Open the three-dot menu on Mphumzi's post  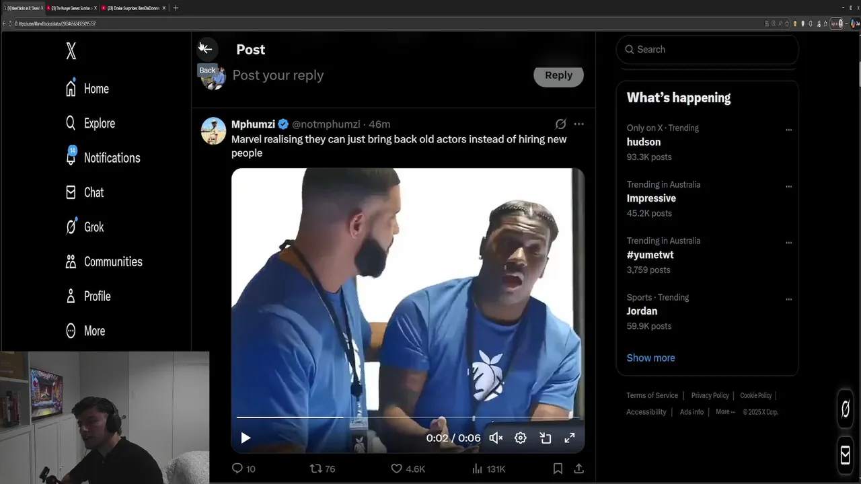pos(578,124)
